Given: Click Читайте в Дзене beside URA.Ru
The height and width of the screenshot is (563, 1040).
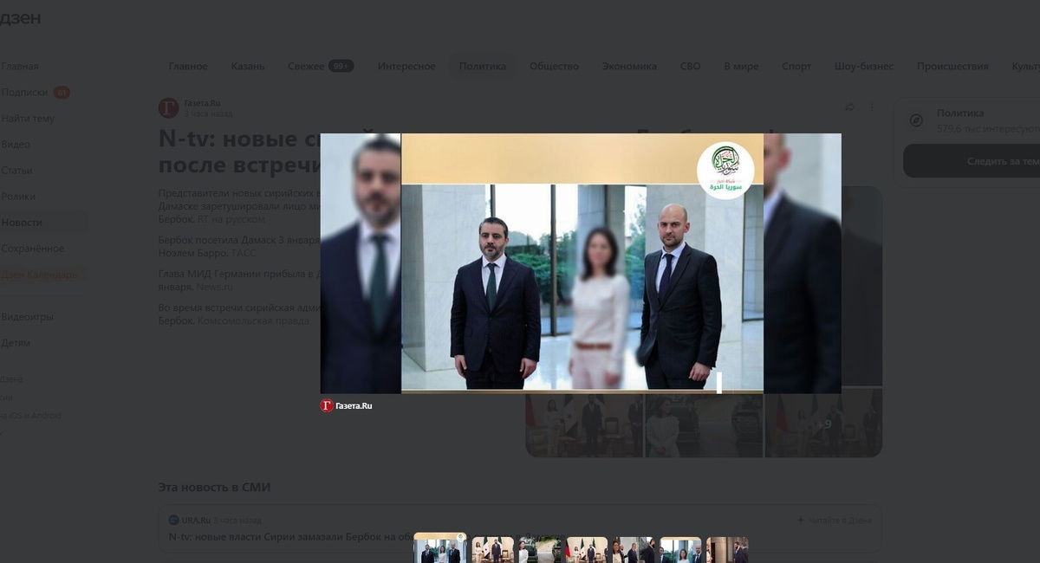Looking at the screenshot, I should (x=834, y=520).
